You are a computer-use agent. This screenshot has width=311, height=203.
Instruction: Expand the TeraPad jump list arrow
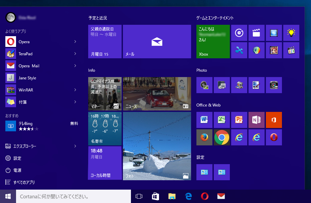pos(75,54)
